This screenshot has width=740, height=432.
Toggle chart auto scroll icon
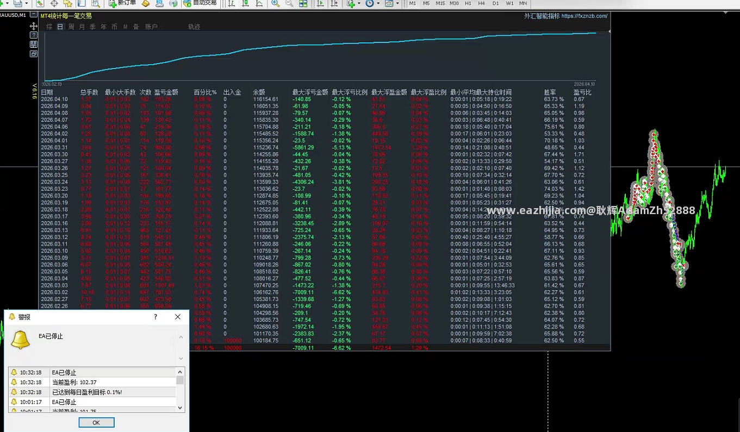(320, 3)
